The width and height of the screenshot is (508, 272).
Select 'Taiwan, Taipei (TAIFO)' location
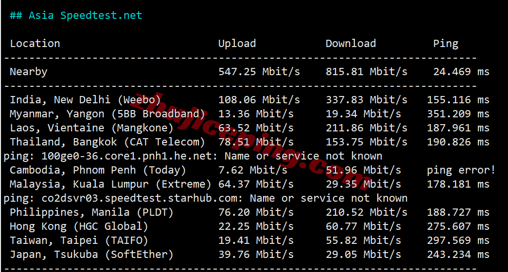point(79,240)
